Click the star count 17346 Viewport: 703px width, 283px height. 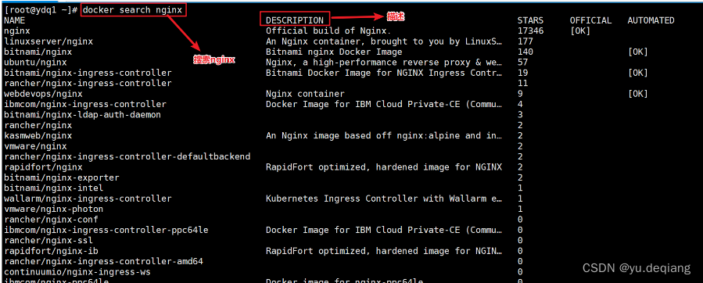tap(530, 31)
